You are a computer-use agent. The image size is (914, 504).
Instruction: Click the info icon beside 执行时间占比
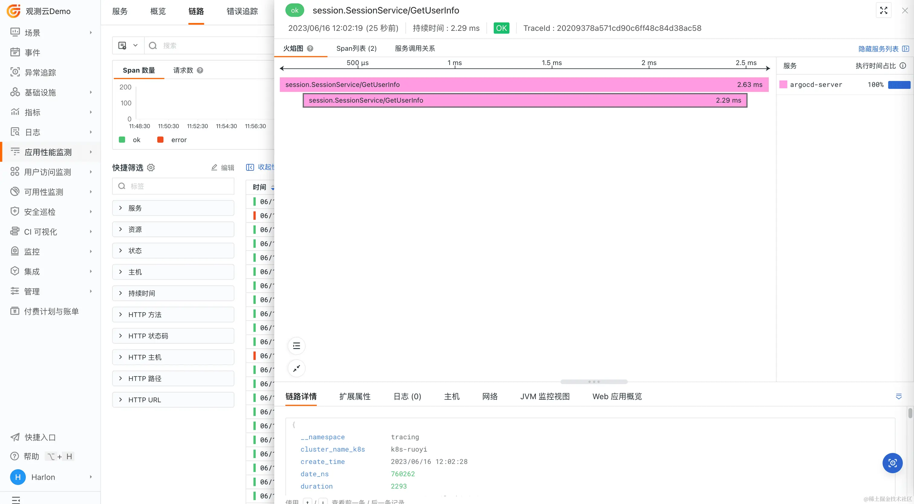[x=903, y=66]
